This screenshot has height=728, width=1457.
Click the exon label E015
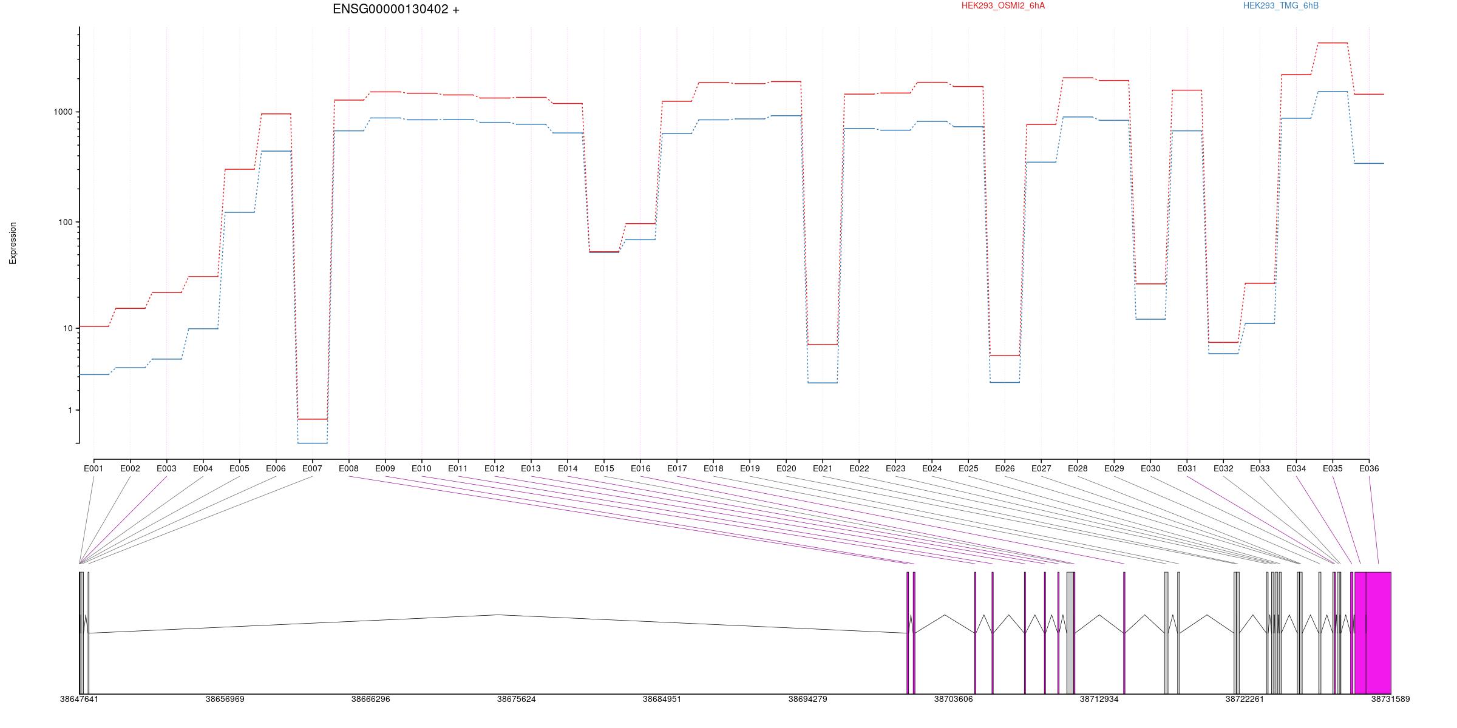[x=604, y=468]
